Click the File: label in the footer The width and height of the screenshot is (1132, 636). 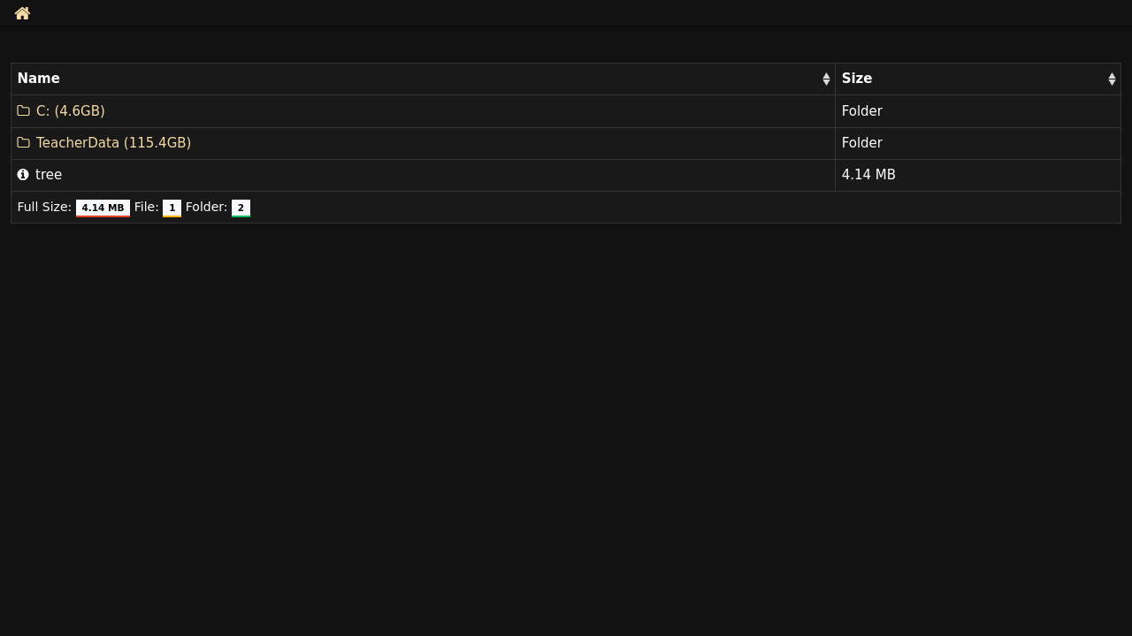point(147,208)
